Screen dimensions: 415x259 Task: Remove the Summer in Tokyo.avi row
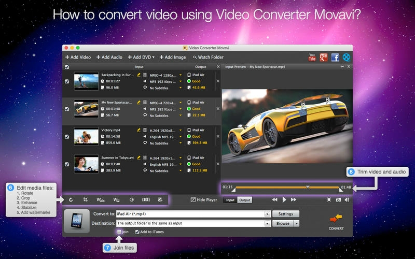[218, 164]
